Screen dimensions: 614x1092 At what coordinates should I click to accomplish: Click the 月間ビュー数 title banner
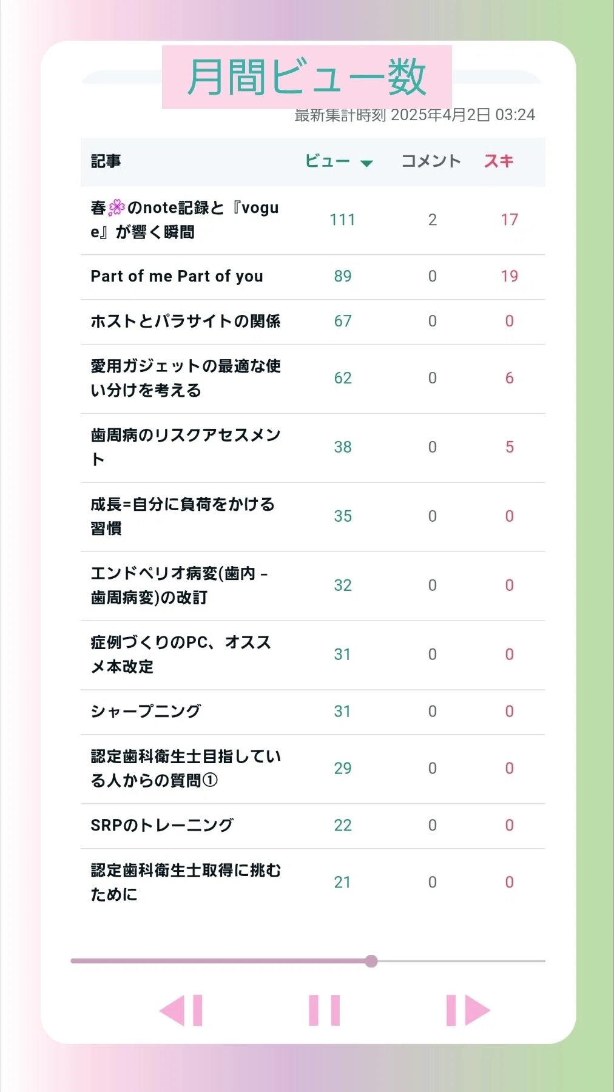(x=307, y=77)
